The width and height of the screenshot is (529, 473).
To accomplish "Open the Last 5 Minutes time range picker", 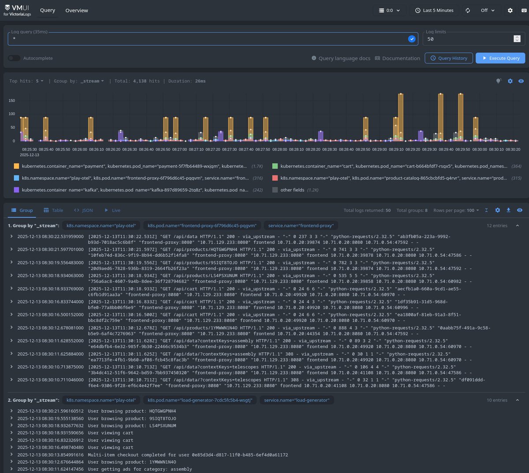I will click(434, 11).
